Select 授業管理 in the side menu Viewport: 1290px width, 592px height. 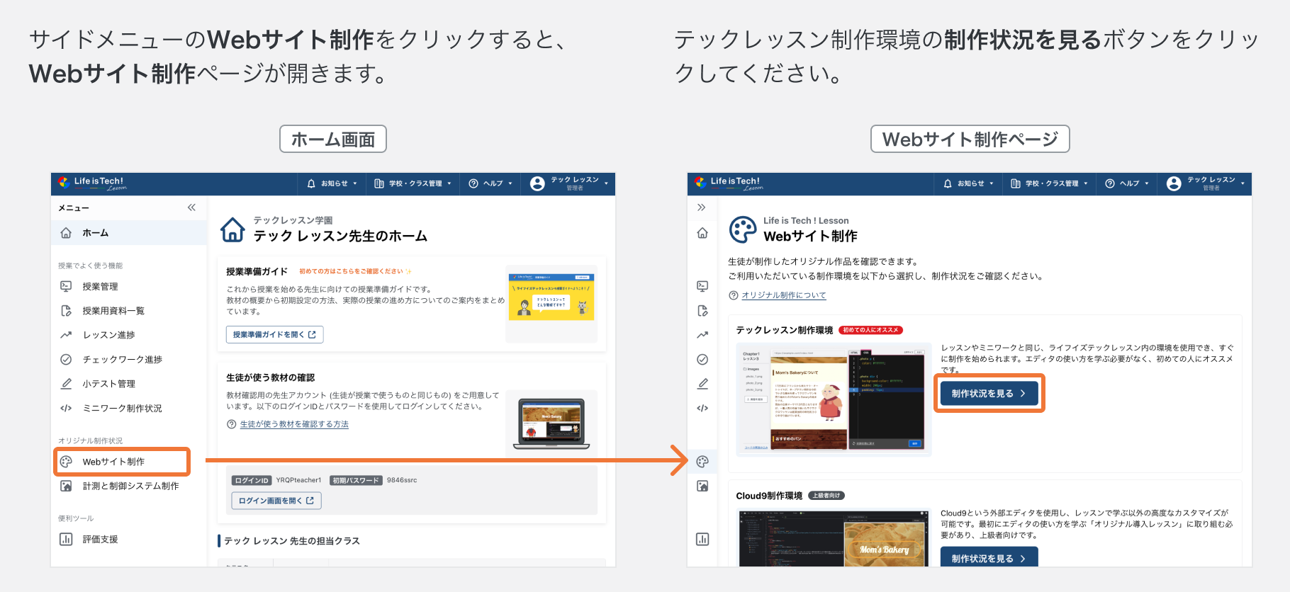pos(129,286)
